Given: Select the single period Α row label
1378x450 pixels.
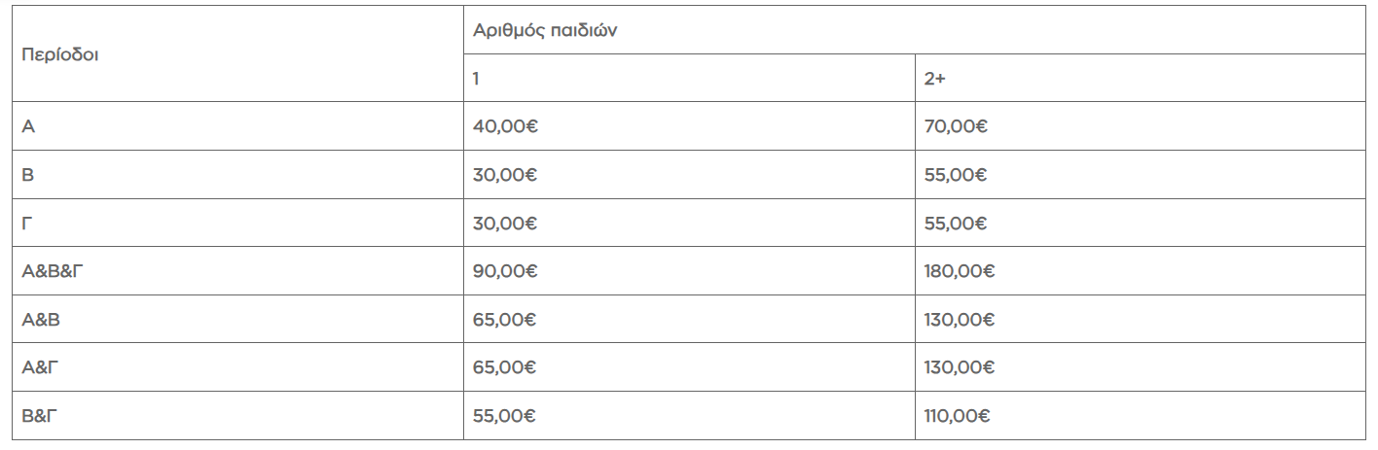Looking at the screenshot, I should coord(28,126).
